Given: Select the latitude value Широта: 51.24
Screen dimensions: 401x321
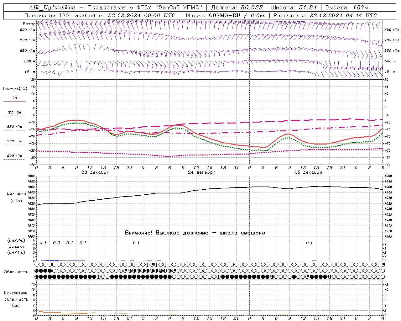Looking at the screenshot, I should point(294,8).
